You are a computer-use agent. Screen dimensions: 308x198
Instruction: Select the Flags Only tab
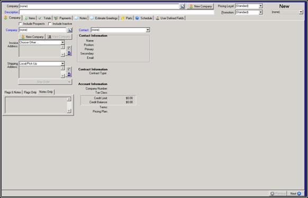30,92
